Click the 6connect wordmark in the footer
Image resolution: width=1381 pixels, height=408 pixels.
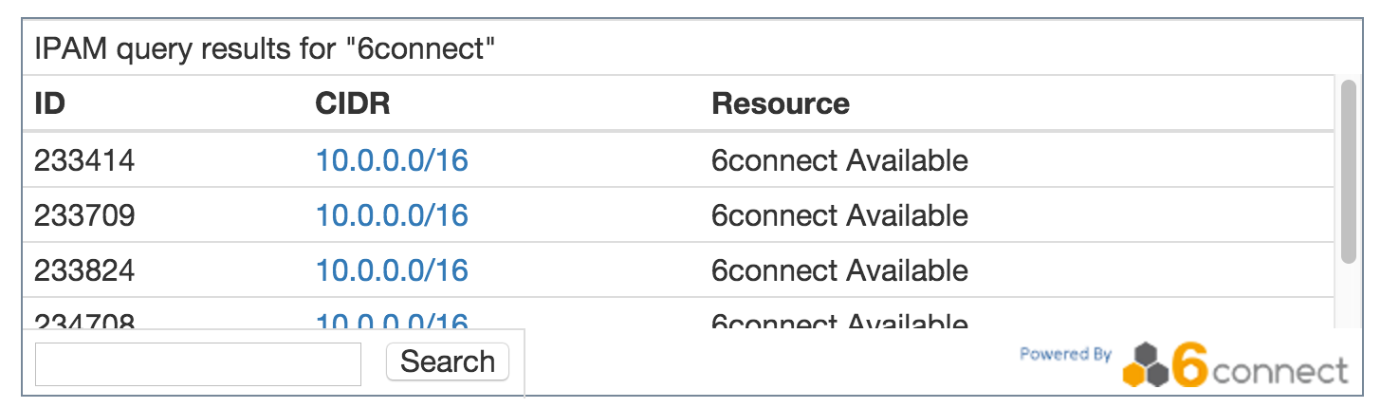(x=1261, y=368)
